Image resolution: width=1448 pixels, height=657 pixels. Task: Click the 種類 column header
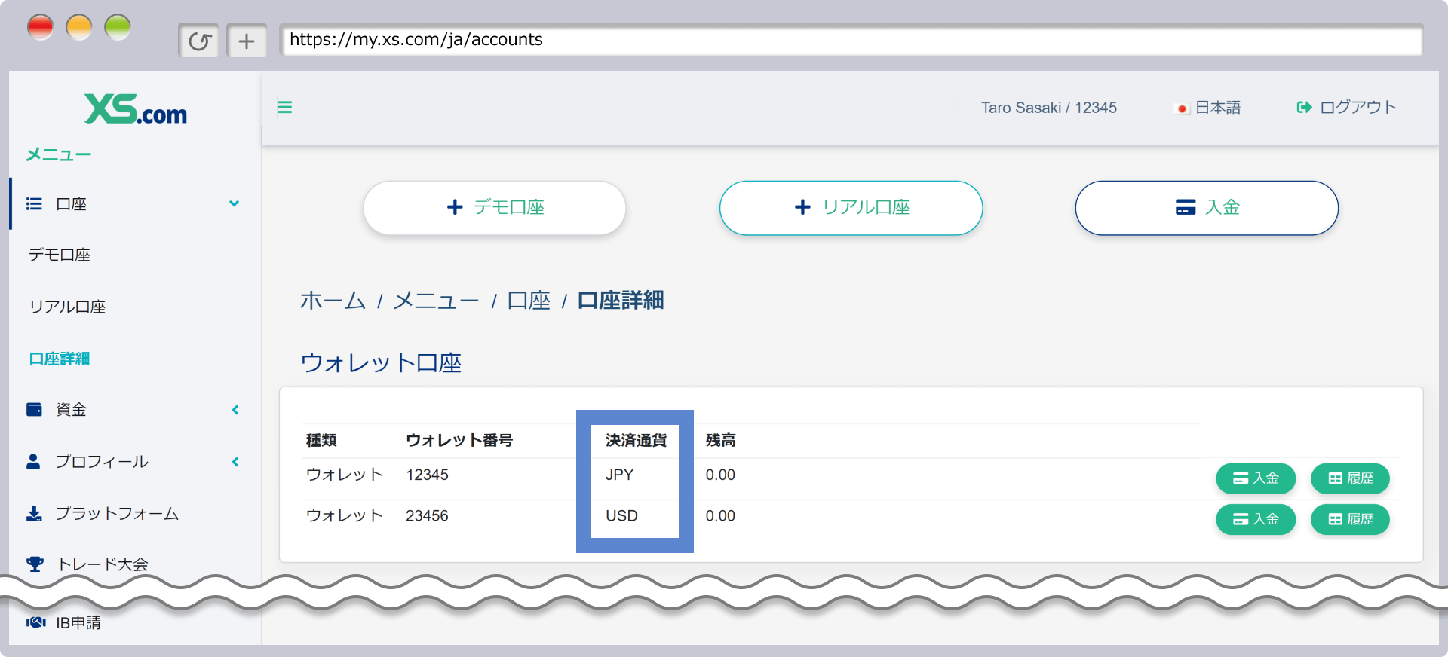point(321,440)
